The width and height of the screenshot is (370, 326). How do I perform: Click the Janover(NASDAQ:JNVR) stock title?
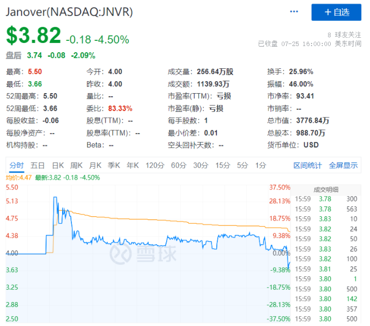(x=69, y=12)
